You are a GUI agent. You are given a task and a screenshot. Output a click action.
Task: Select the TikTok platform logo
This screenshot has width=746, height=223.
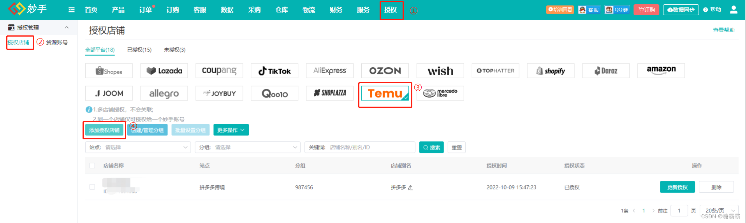click(x=274, y=71)
